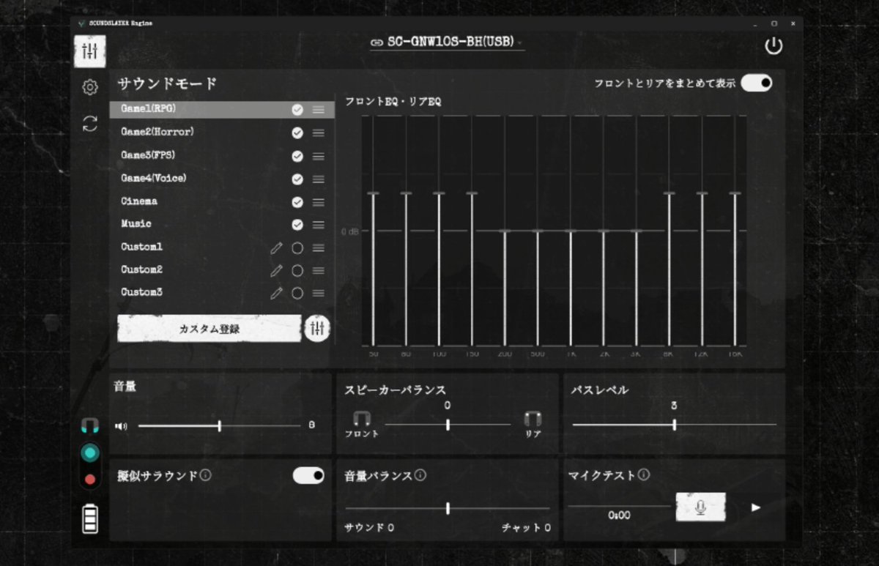Click the 50 Hz EQ band handle
This screenshot has height=566, width=879.
point(373,193)
